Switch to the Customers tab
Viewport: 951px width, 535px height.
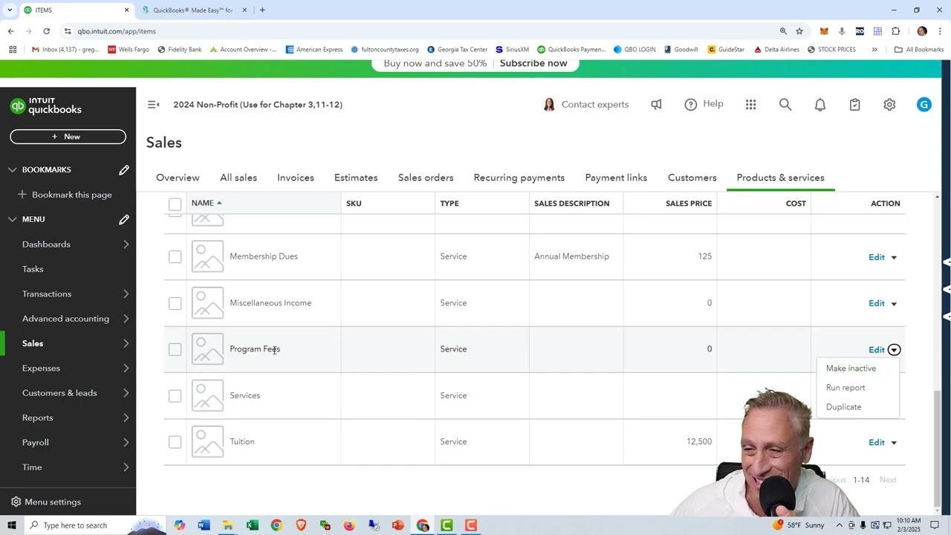[x=692, y=178]
